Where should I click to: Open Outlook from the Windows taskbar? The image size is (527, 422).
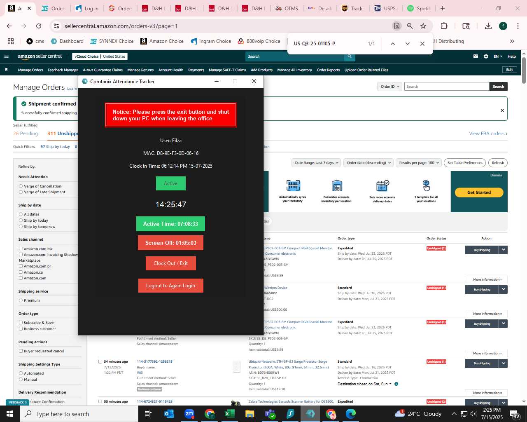169,414
